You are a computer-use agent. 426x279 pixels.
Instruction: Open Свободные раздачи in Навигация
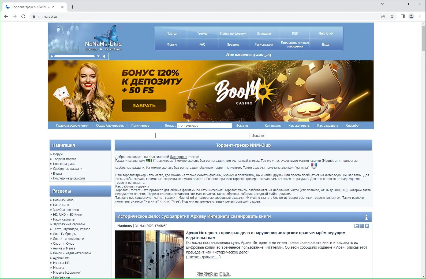pyautogui.click(x=68, y=169)
